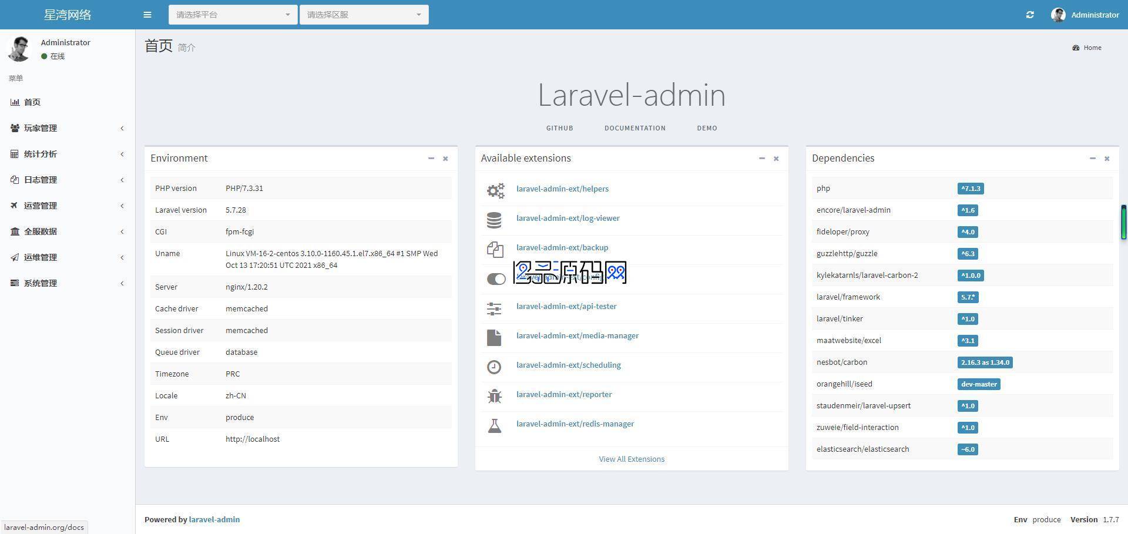Open 统计分析 sidebar menu item
Image resolution: width=1128 pixels, height=534 pixels.
tap(68, 154)
